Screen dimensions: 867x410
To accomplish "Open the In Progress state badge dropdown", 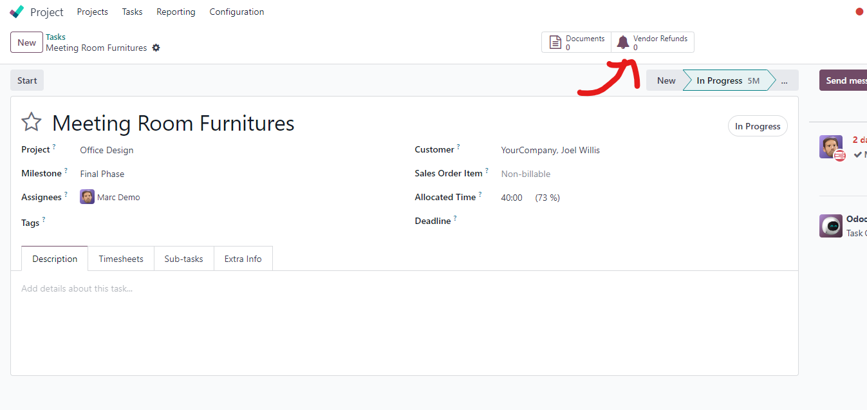I will pyautogui.click(x=758, y=126).
